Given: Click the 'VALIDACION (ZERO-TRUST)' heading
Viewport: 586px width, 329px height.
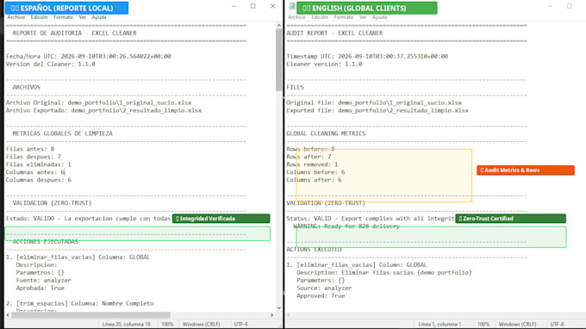Looking at the screenshot, I should pos(52,203).
